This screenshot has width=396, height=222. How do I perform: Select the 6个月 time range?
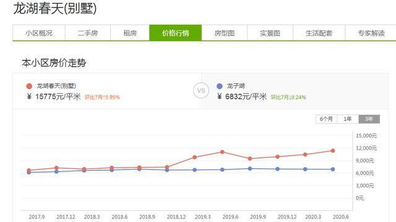click(x=326, y=119)
